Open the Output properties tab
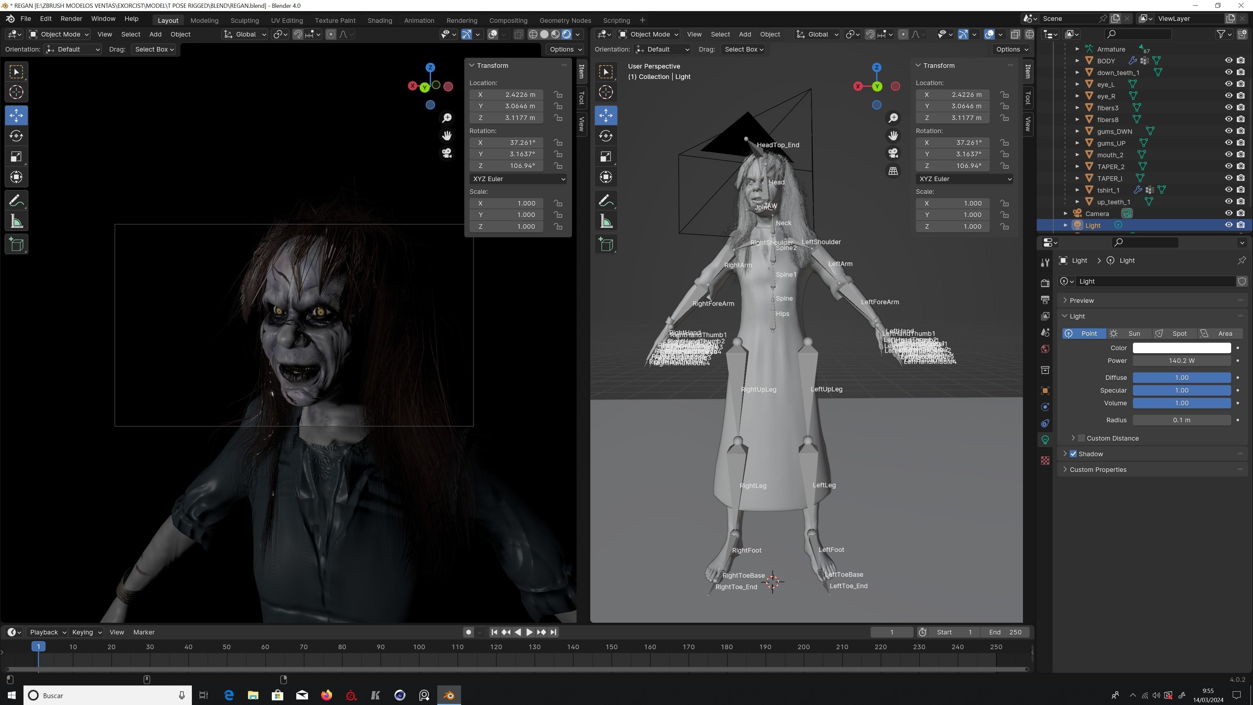The height and width of the screenshot is (705, 1253). [x=1045, y=299]
